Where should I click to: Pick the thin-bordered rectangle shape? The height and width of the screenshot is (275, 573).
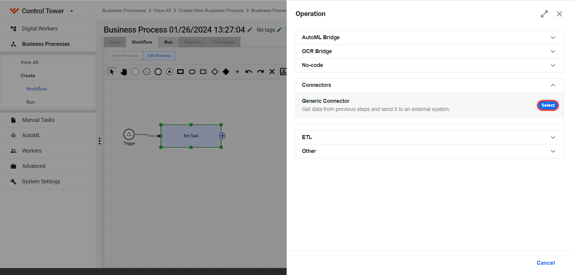203,72
